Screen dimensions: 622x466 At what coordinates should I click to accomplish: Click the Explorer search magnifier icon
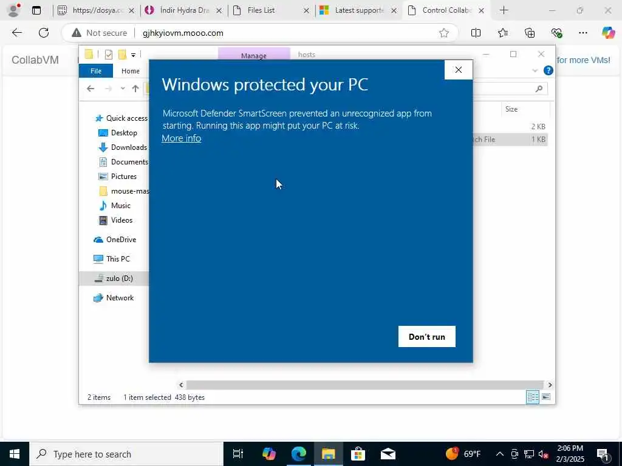[539, 89]
